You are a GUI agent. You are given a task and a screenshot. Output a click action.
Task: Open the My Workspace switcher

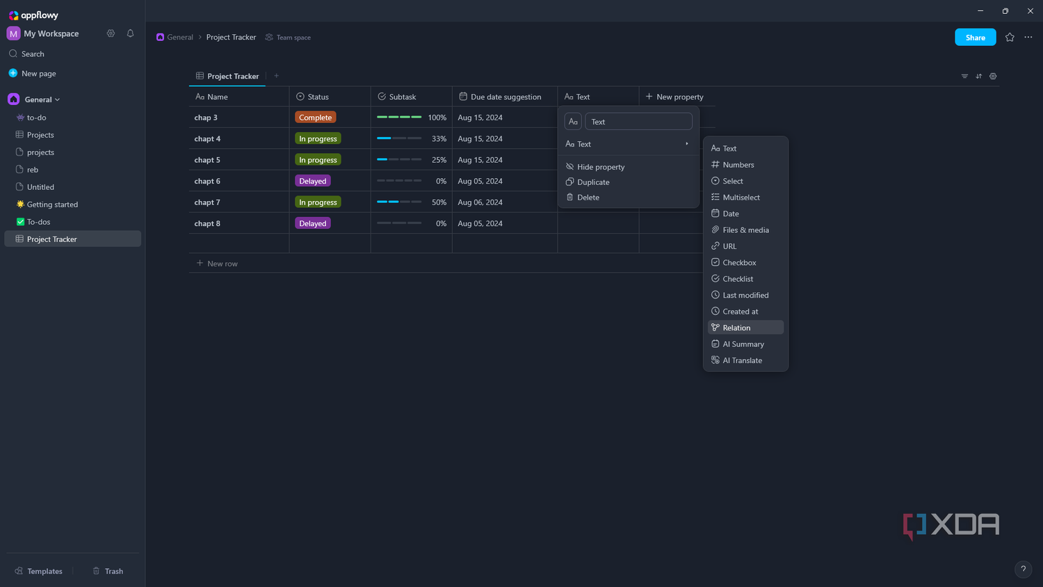pos(51,33)
